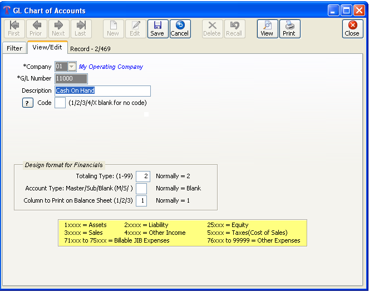The width and height of the screenshot is (369, 292).
Task: Click the 25xxx = Equity legend text
Action: 228,225
